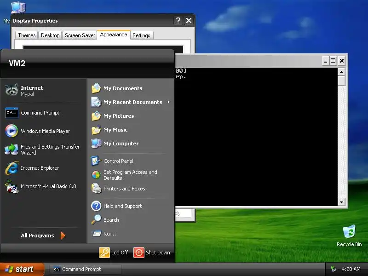
Task: Open My Music folder icon
Action: (x=96, y=130)
